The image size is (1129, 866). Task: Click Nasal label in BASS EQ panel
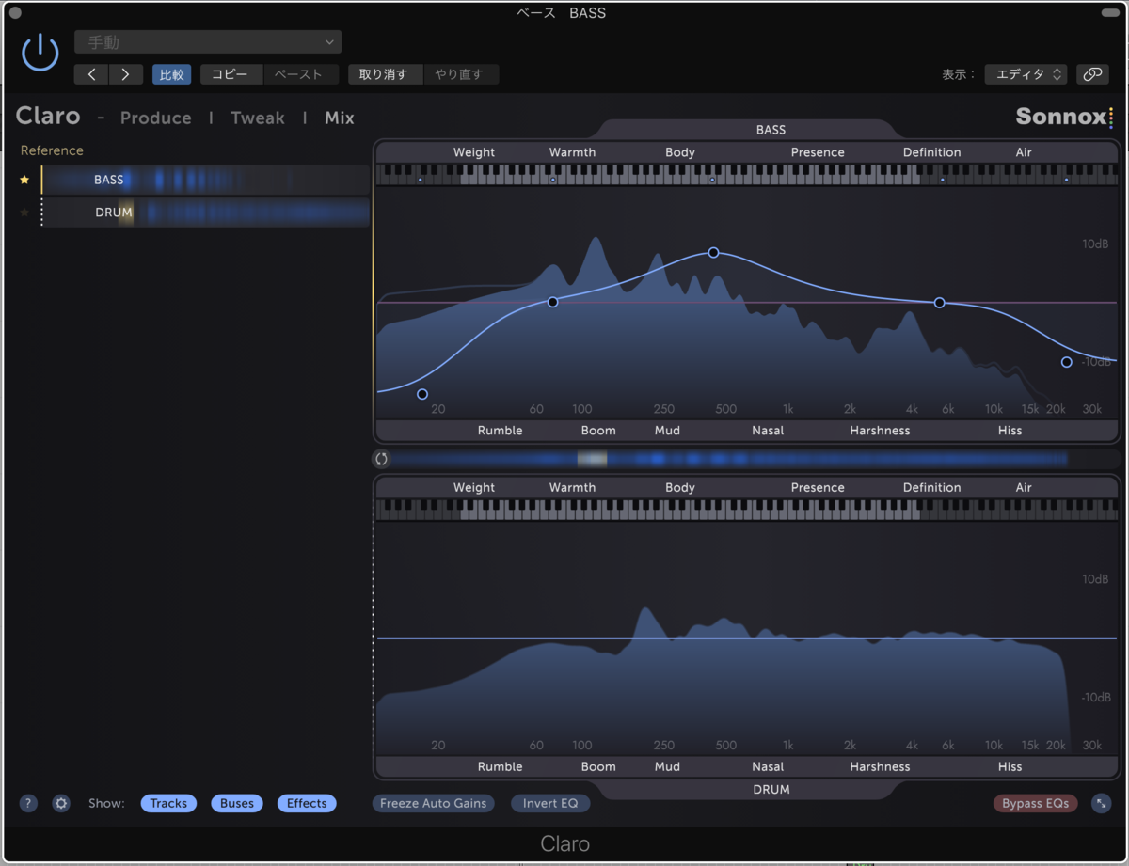pyautogui.click(x=768, y=431)
